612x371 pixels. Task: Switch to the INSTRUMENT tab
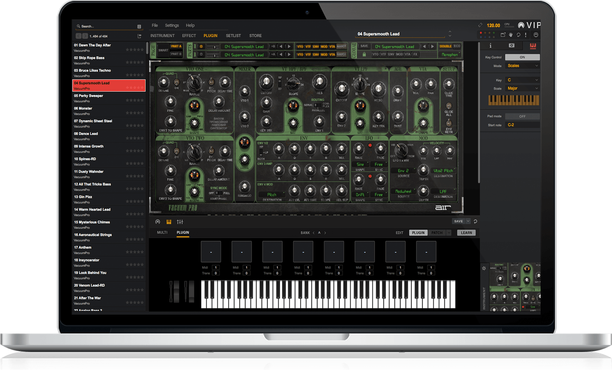click(x=163, y=36)
